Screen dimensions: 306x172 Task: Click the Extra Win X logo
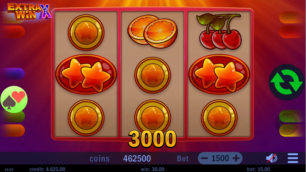(x=29, y=11)
